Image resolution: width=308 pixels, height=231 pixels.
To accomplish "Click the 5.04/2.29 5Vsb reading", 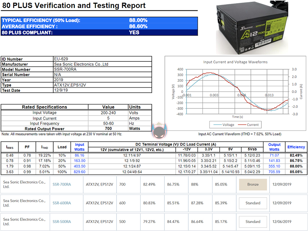I will coord(252,172).
